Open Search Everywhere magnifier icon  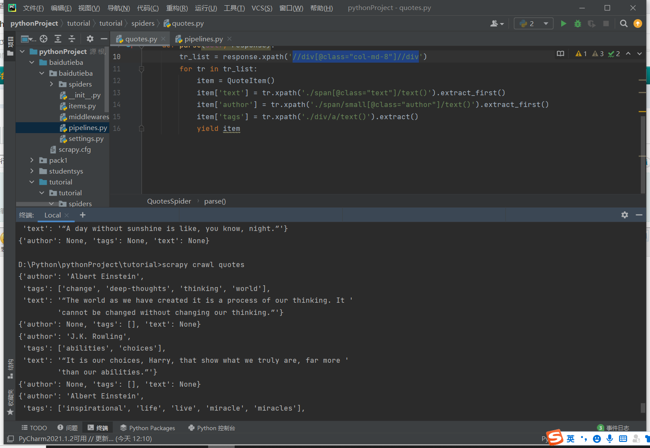[x=624, y=23]
